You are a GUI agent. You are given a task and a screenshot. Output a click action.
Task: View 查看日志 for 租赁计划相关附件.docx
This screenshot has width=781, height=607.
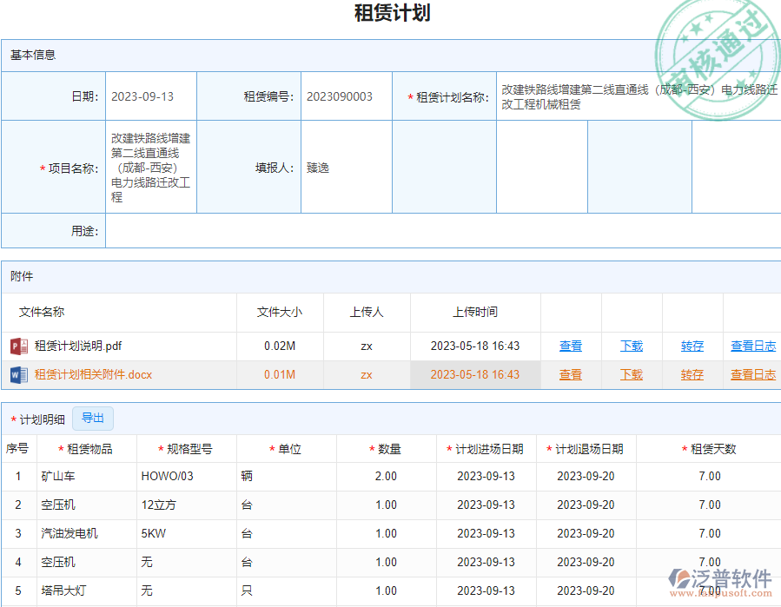point(752,374)
